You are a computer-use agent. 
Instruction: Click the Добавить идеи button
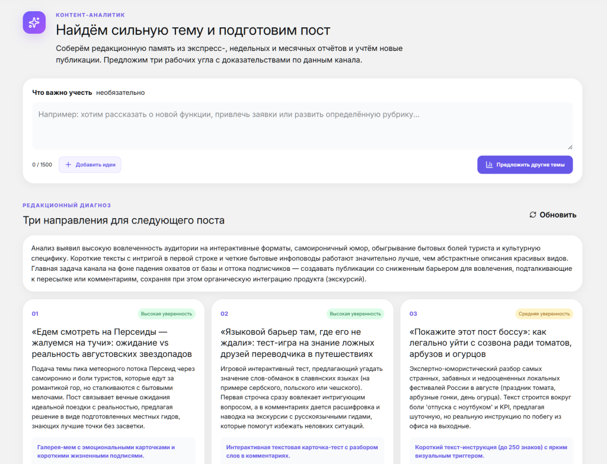click(x=90, y=165)
